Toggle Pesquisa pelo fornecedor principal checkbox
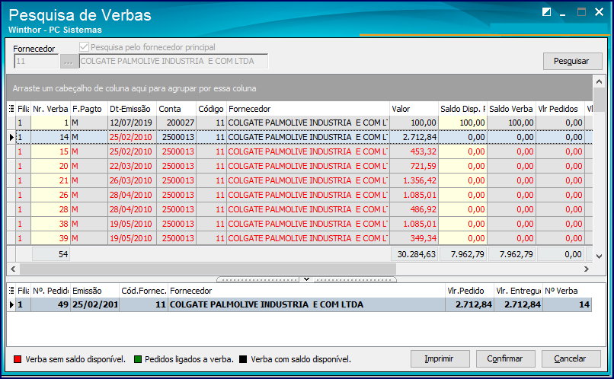Viewport: 614px width, 379px height. [x=84, y=47]
